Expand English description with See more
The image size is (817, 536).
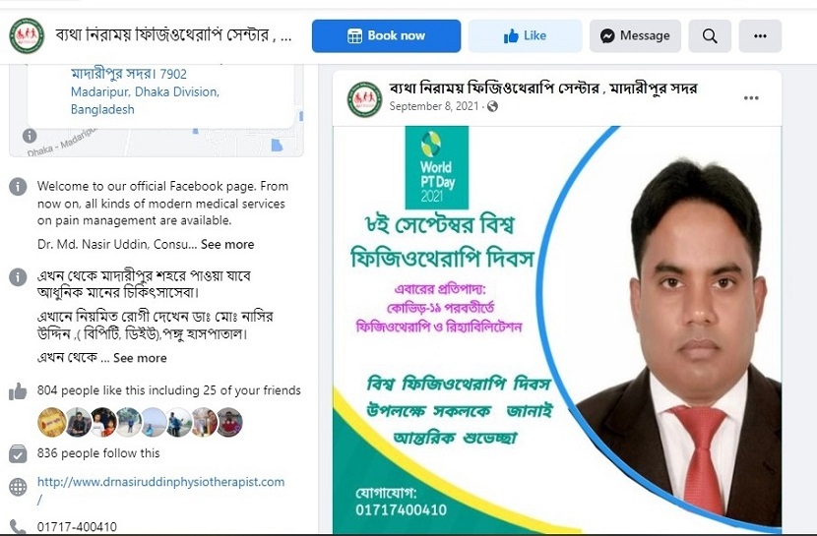point(227,245)
